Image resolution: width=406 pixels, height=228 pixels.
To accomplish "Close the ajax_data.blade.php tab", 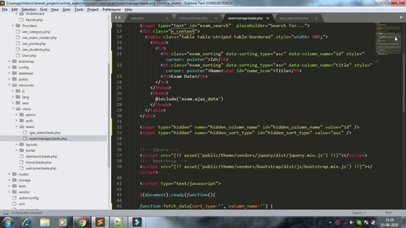I will (317, 18).
